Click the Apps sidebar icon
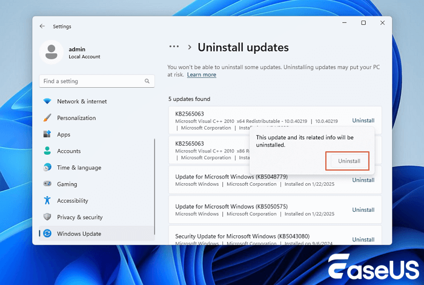This screenshot has width=424, height=285. [x=47, y=134]
